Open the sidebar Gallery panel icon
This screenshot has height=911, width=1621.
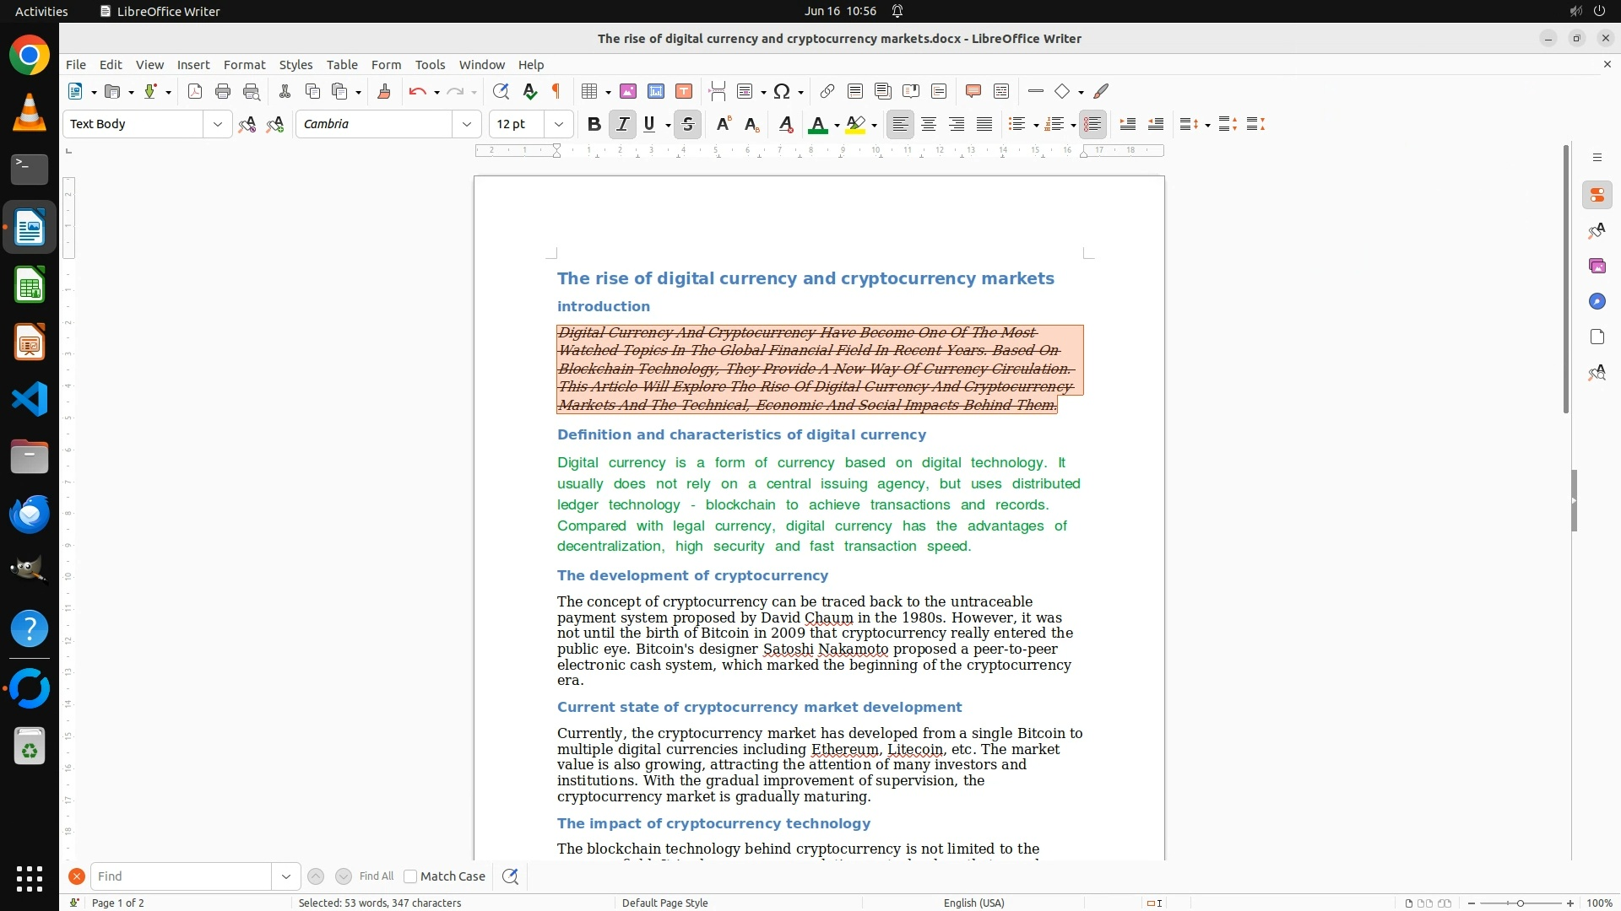point(1597,267)
